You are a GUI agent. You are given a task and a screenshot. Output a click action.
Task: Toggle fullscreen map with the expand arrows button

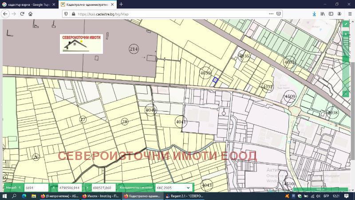point(346,24)
